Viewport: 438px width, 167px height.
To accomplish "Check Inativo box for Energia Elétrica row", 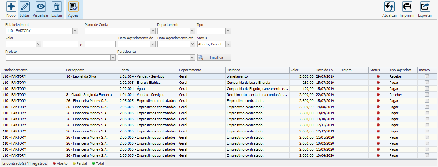I will click(x=427, y=83).
